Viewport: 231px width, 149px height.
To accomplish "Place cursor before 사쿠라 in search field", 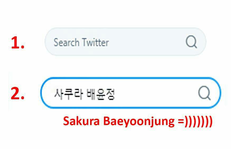I will [x=54, y=94].
